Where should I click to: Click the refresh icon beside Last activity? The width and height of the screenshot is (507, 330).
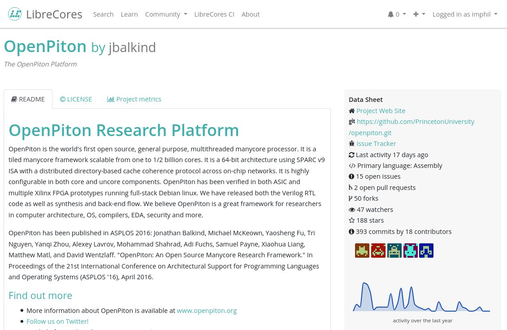pyautogui.click(x=351, y=155)
